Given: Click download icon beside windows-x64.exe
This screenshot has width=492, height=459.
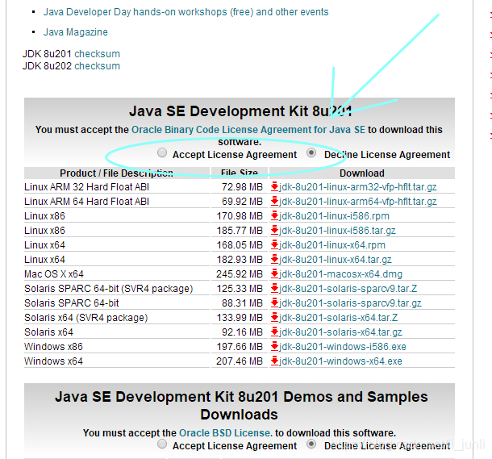Looking at the screenshot, I should coord(274,361).
